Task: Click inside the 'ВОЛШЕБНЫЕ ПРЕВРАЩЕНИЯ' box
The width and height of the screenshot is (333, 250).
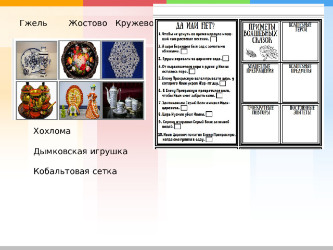Action: coord(260,83)
